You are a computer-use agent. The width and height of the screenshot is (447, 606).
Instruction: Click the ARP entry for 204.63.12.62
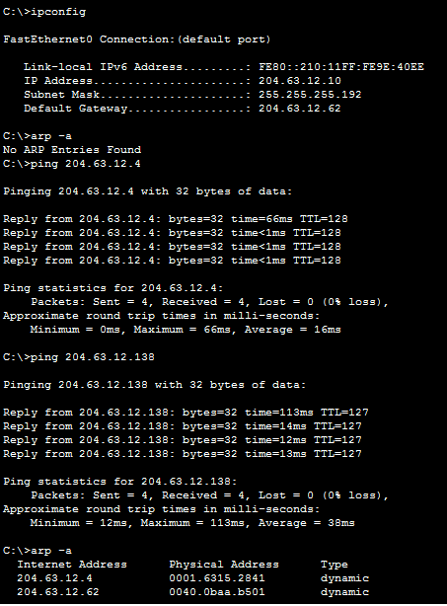(x=193, y=592)
